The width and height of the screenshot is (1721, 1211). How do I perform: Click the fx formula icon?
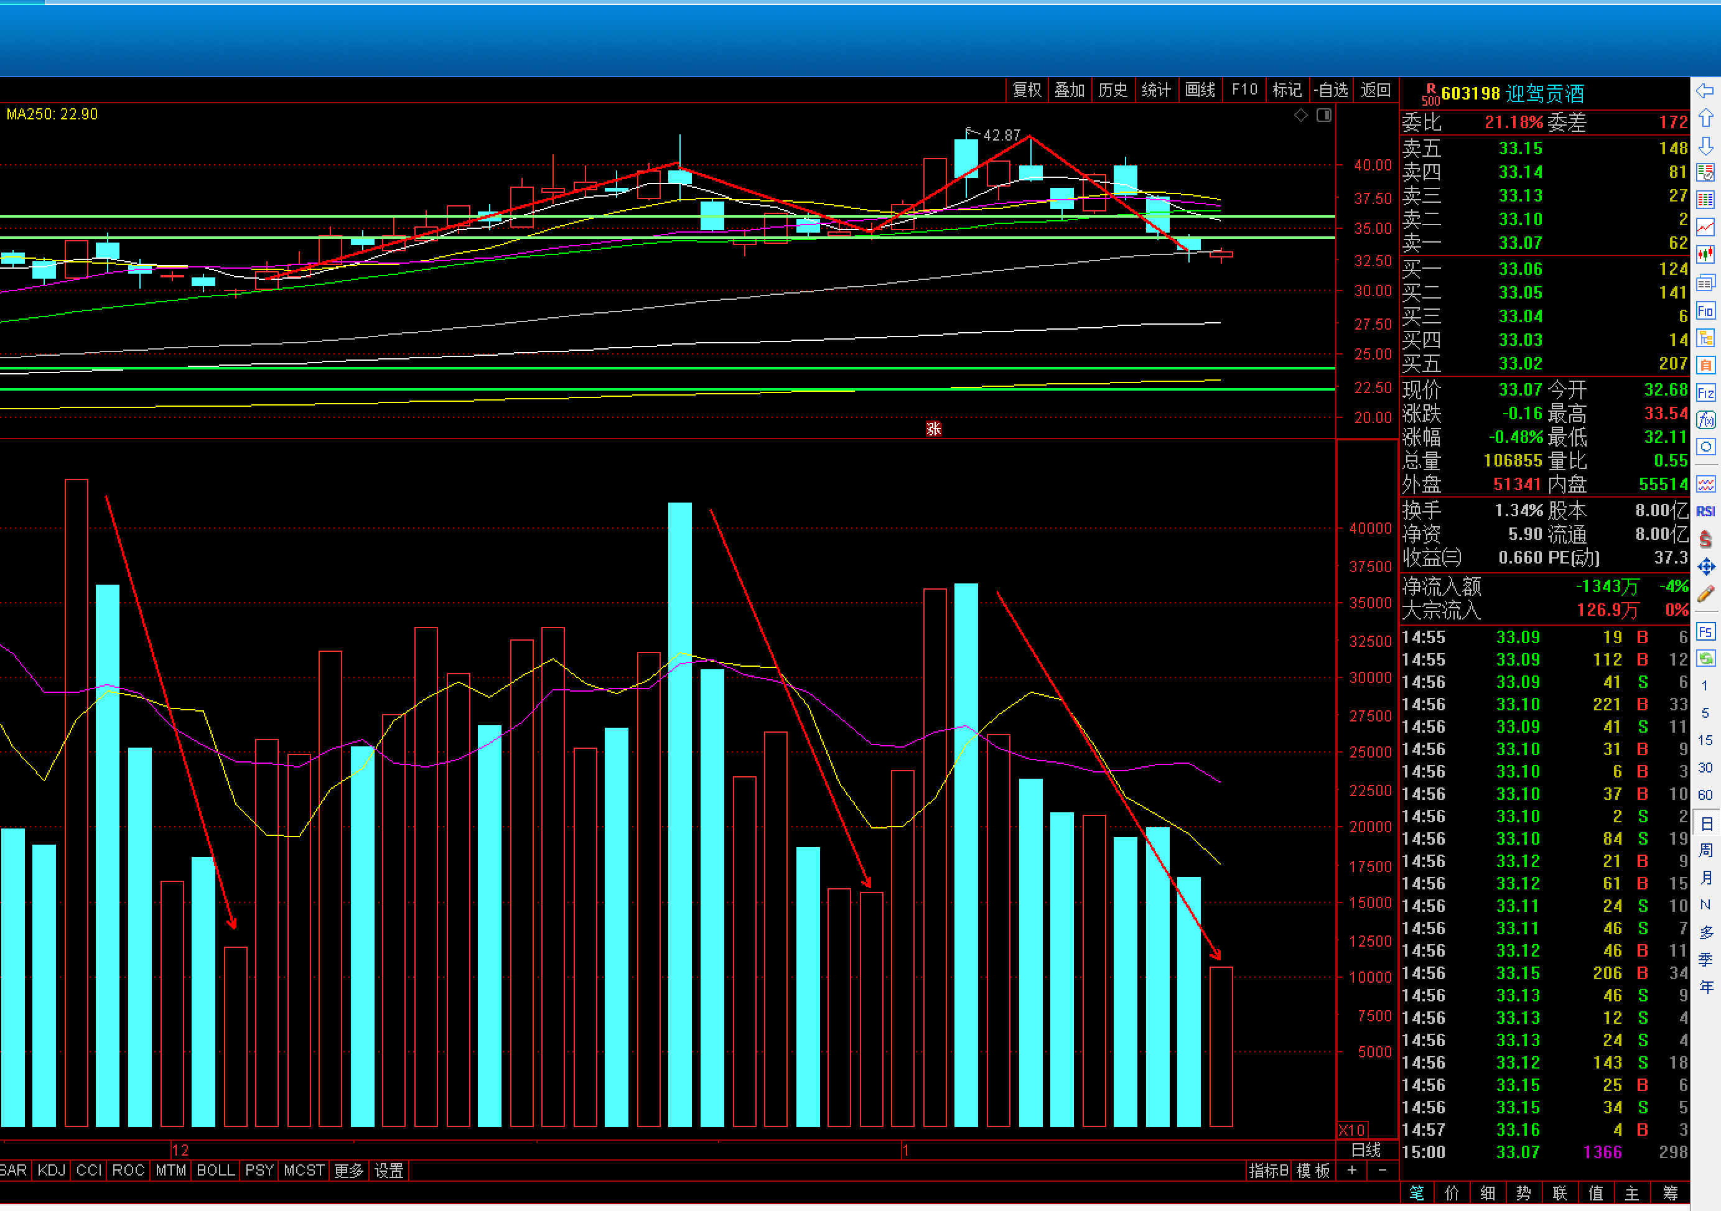[x=1705, y=420]
